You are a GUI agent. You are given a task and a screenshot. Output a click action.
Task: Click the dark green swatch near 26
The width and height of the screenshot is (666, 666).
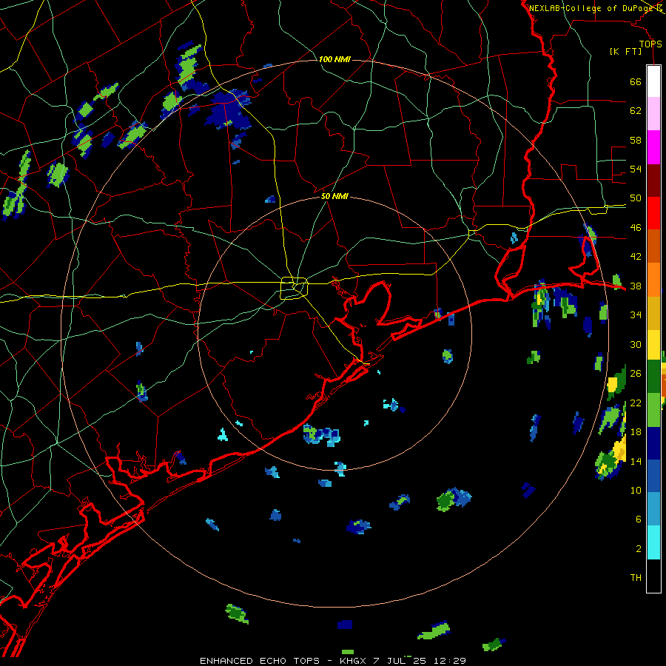click(653, 377)
